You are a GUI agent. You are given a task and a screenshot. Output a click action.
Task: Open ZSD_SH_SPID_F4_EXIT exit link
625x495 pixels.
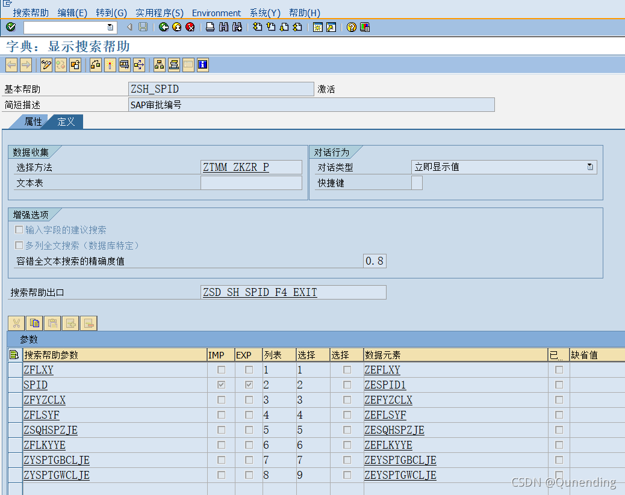coord(260,292)
